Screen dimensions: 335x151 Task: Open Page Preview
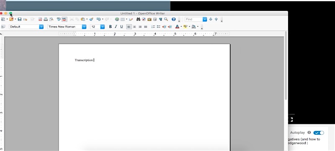click(51, 19)
